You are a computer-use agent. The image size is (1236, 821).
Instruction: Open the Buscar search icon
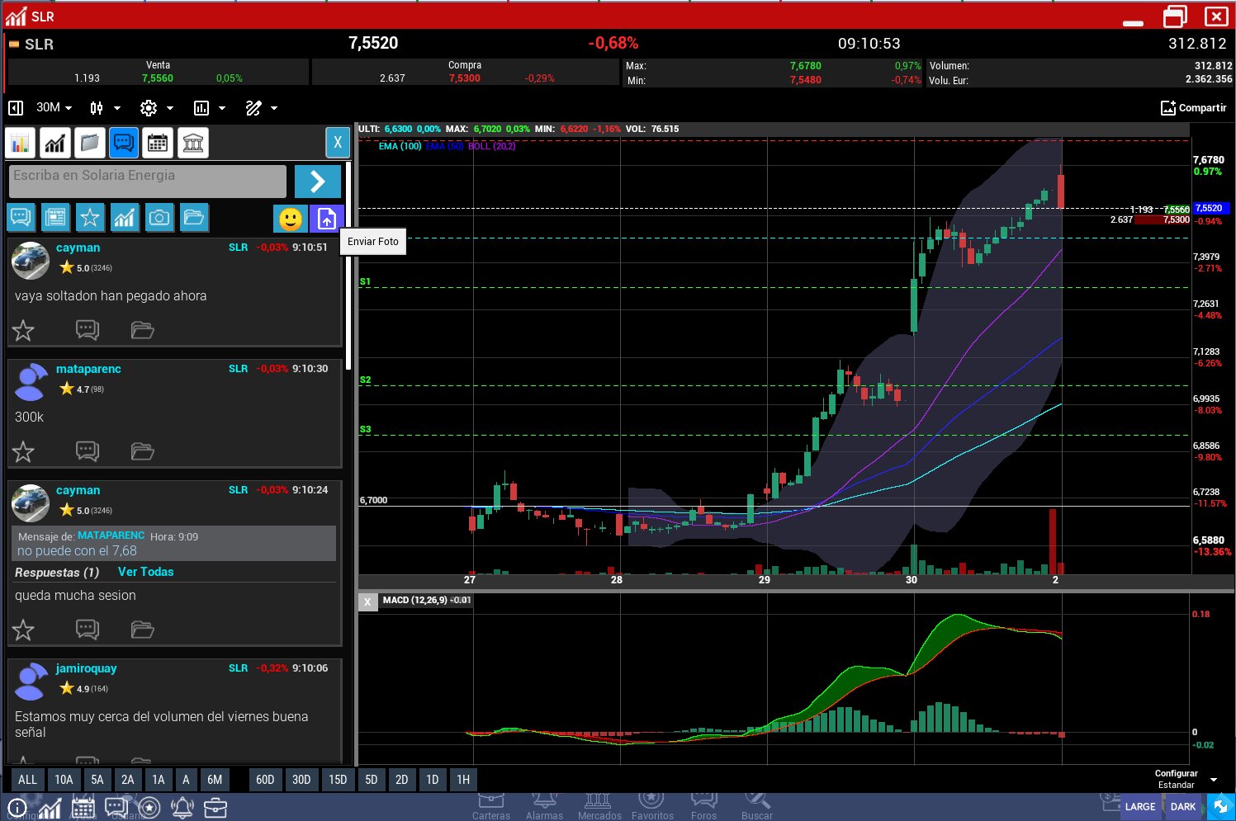(757, 806)
